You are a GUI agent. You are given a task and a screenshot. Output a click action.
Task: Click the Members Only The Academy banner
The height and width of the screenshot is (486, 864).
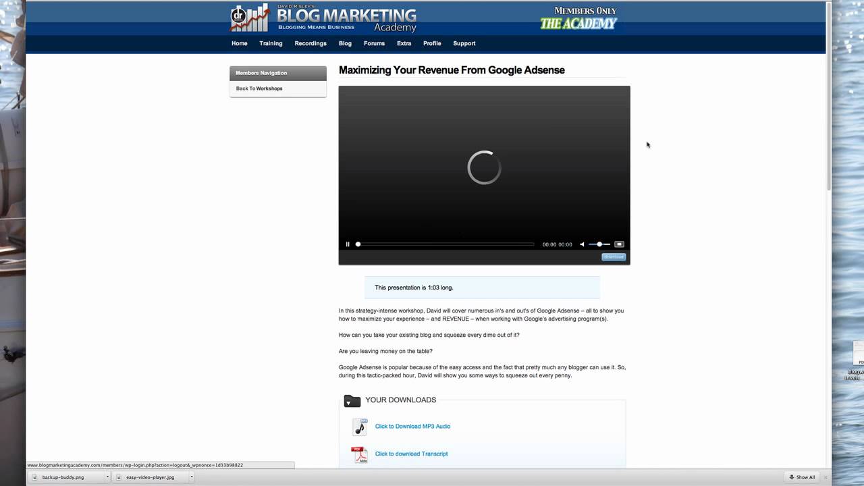(578, 18)
